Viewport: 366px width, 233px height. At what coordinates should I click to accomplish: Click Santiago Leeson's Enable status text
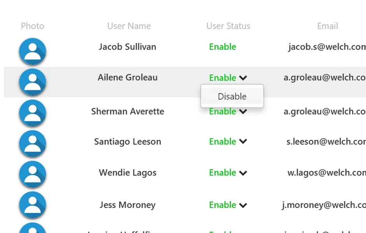pos(223,142)
